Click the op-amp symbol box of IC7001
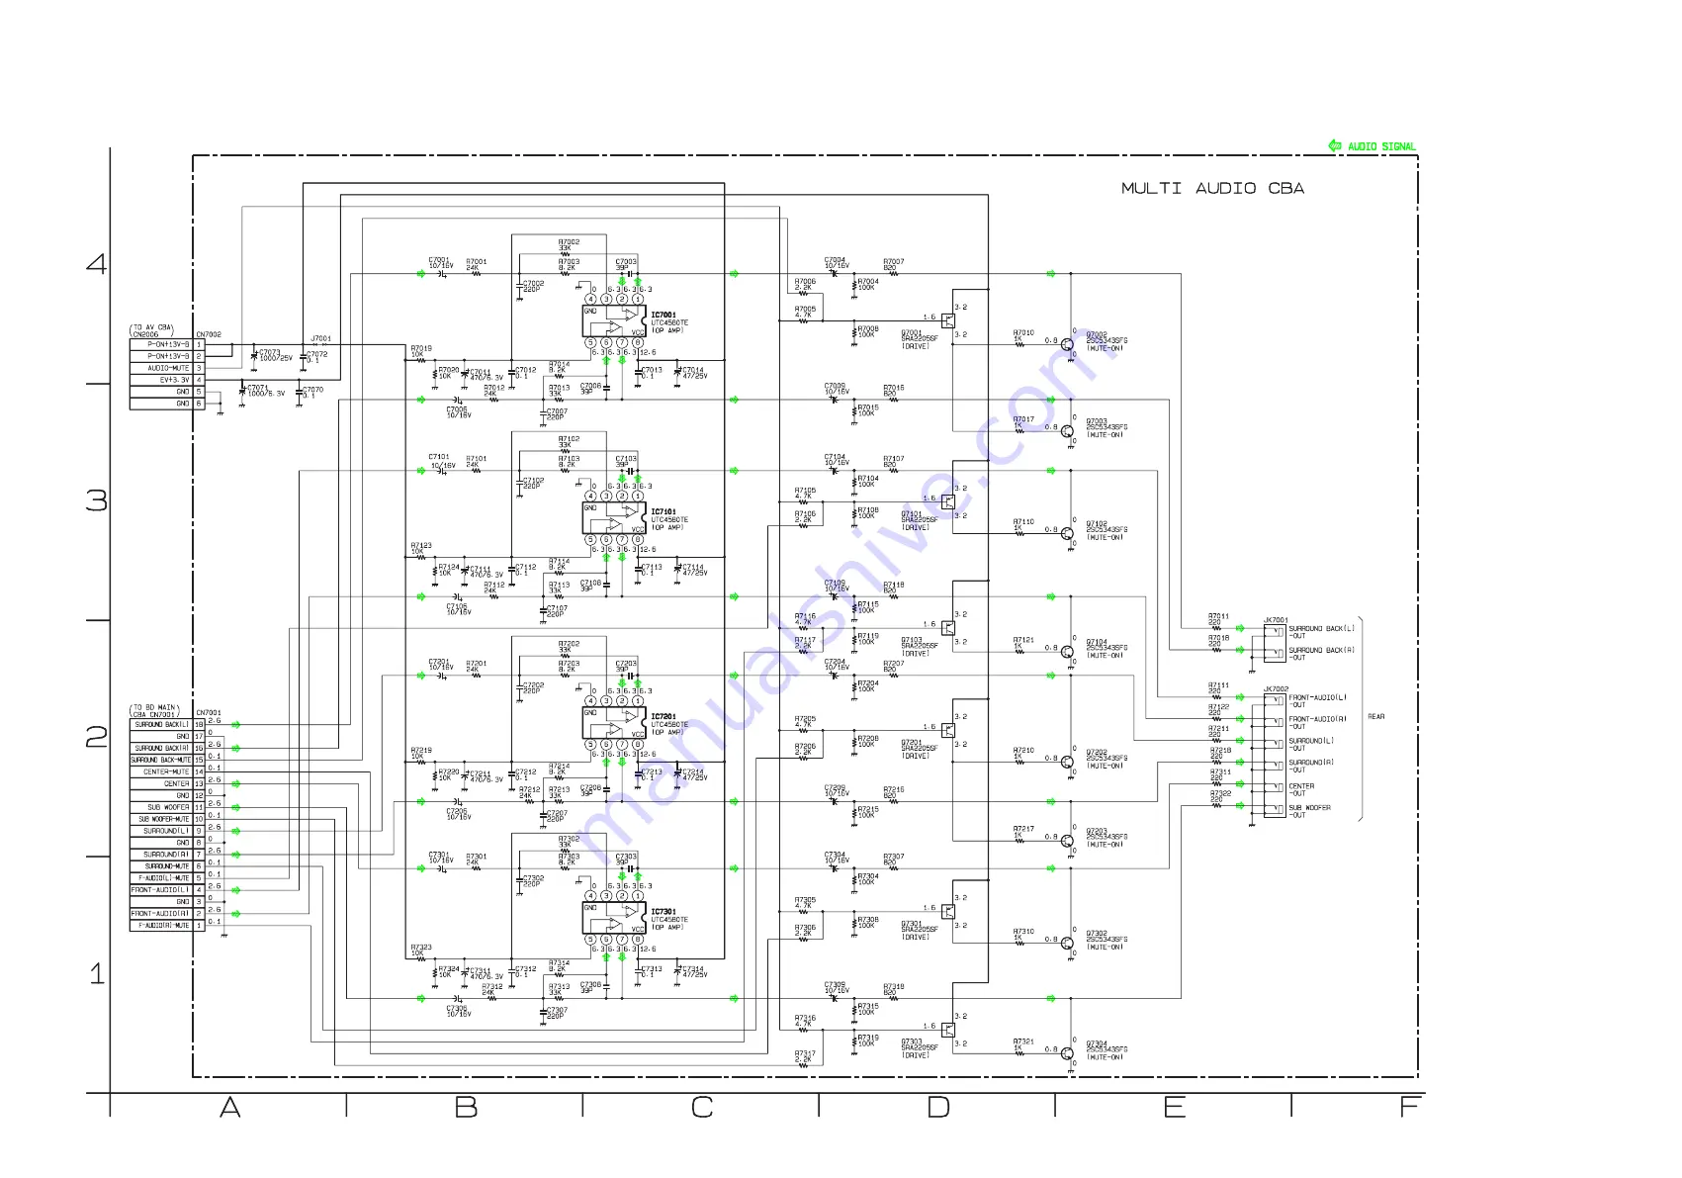 [613, 322]
